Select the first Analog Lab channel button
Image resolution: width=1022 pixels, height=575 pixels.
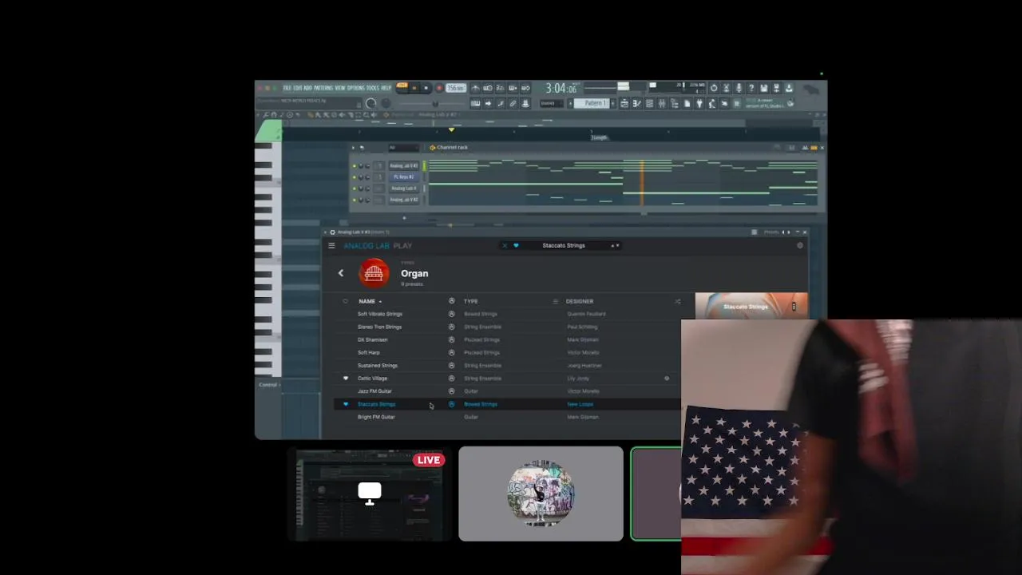(x=404, y=166)
